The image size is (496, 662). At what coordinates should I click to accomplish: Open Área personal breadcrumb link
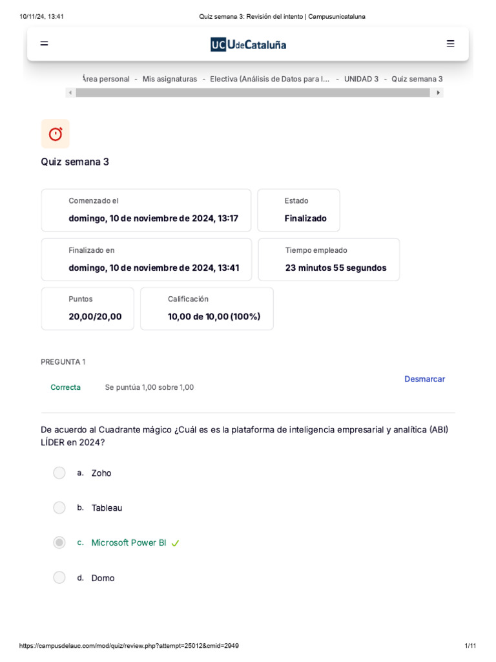pyautogui.click(x=107, y=79)
